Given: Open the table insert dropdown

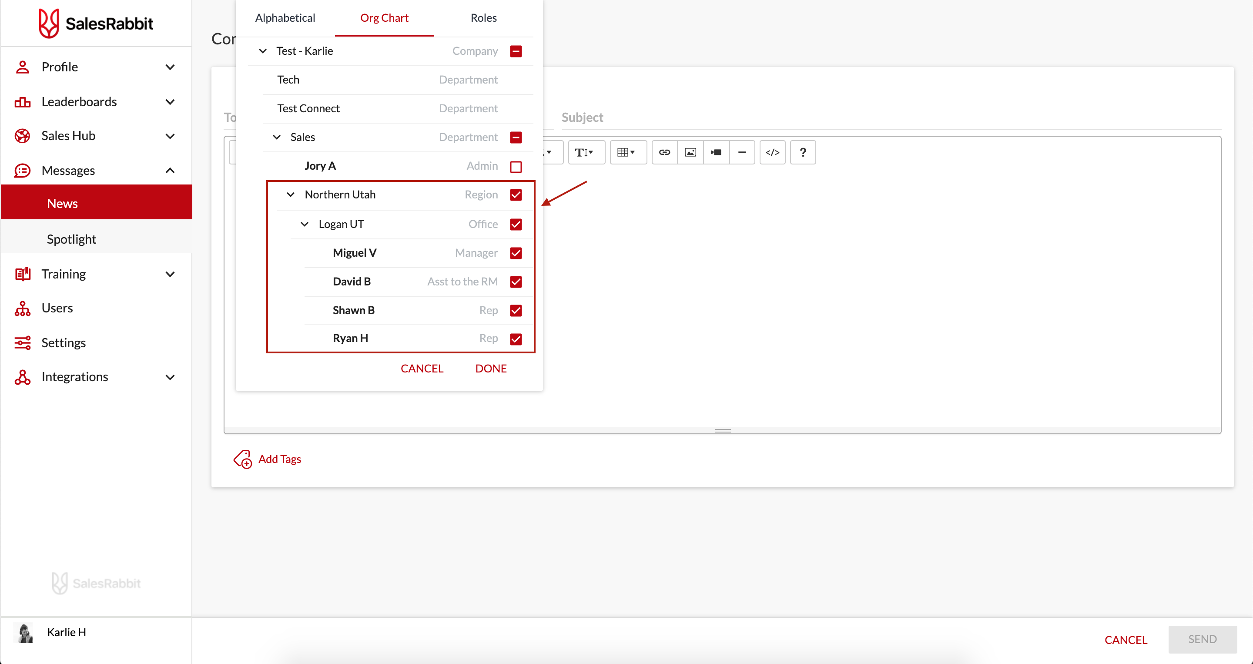Looking at the screenshot, I should pos(628,152).
